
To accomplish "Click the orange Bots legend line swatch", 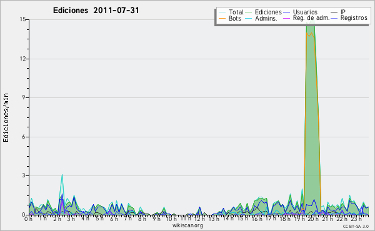I will (x=222, y=18).
